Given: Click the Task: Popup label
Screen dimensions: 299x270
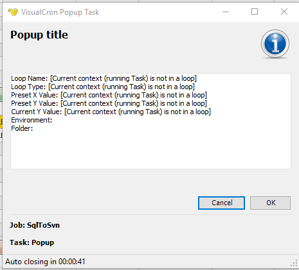Looking at the screenshot, I should click(x=32, y=242).
